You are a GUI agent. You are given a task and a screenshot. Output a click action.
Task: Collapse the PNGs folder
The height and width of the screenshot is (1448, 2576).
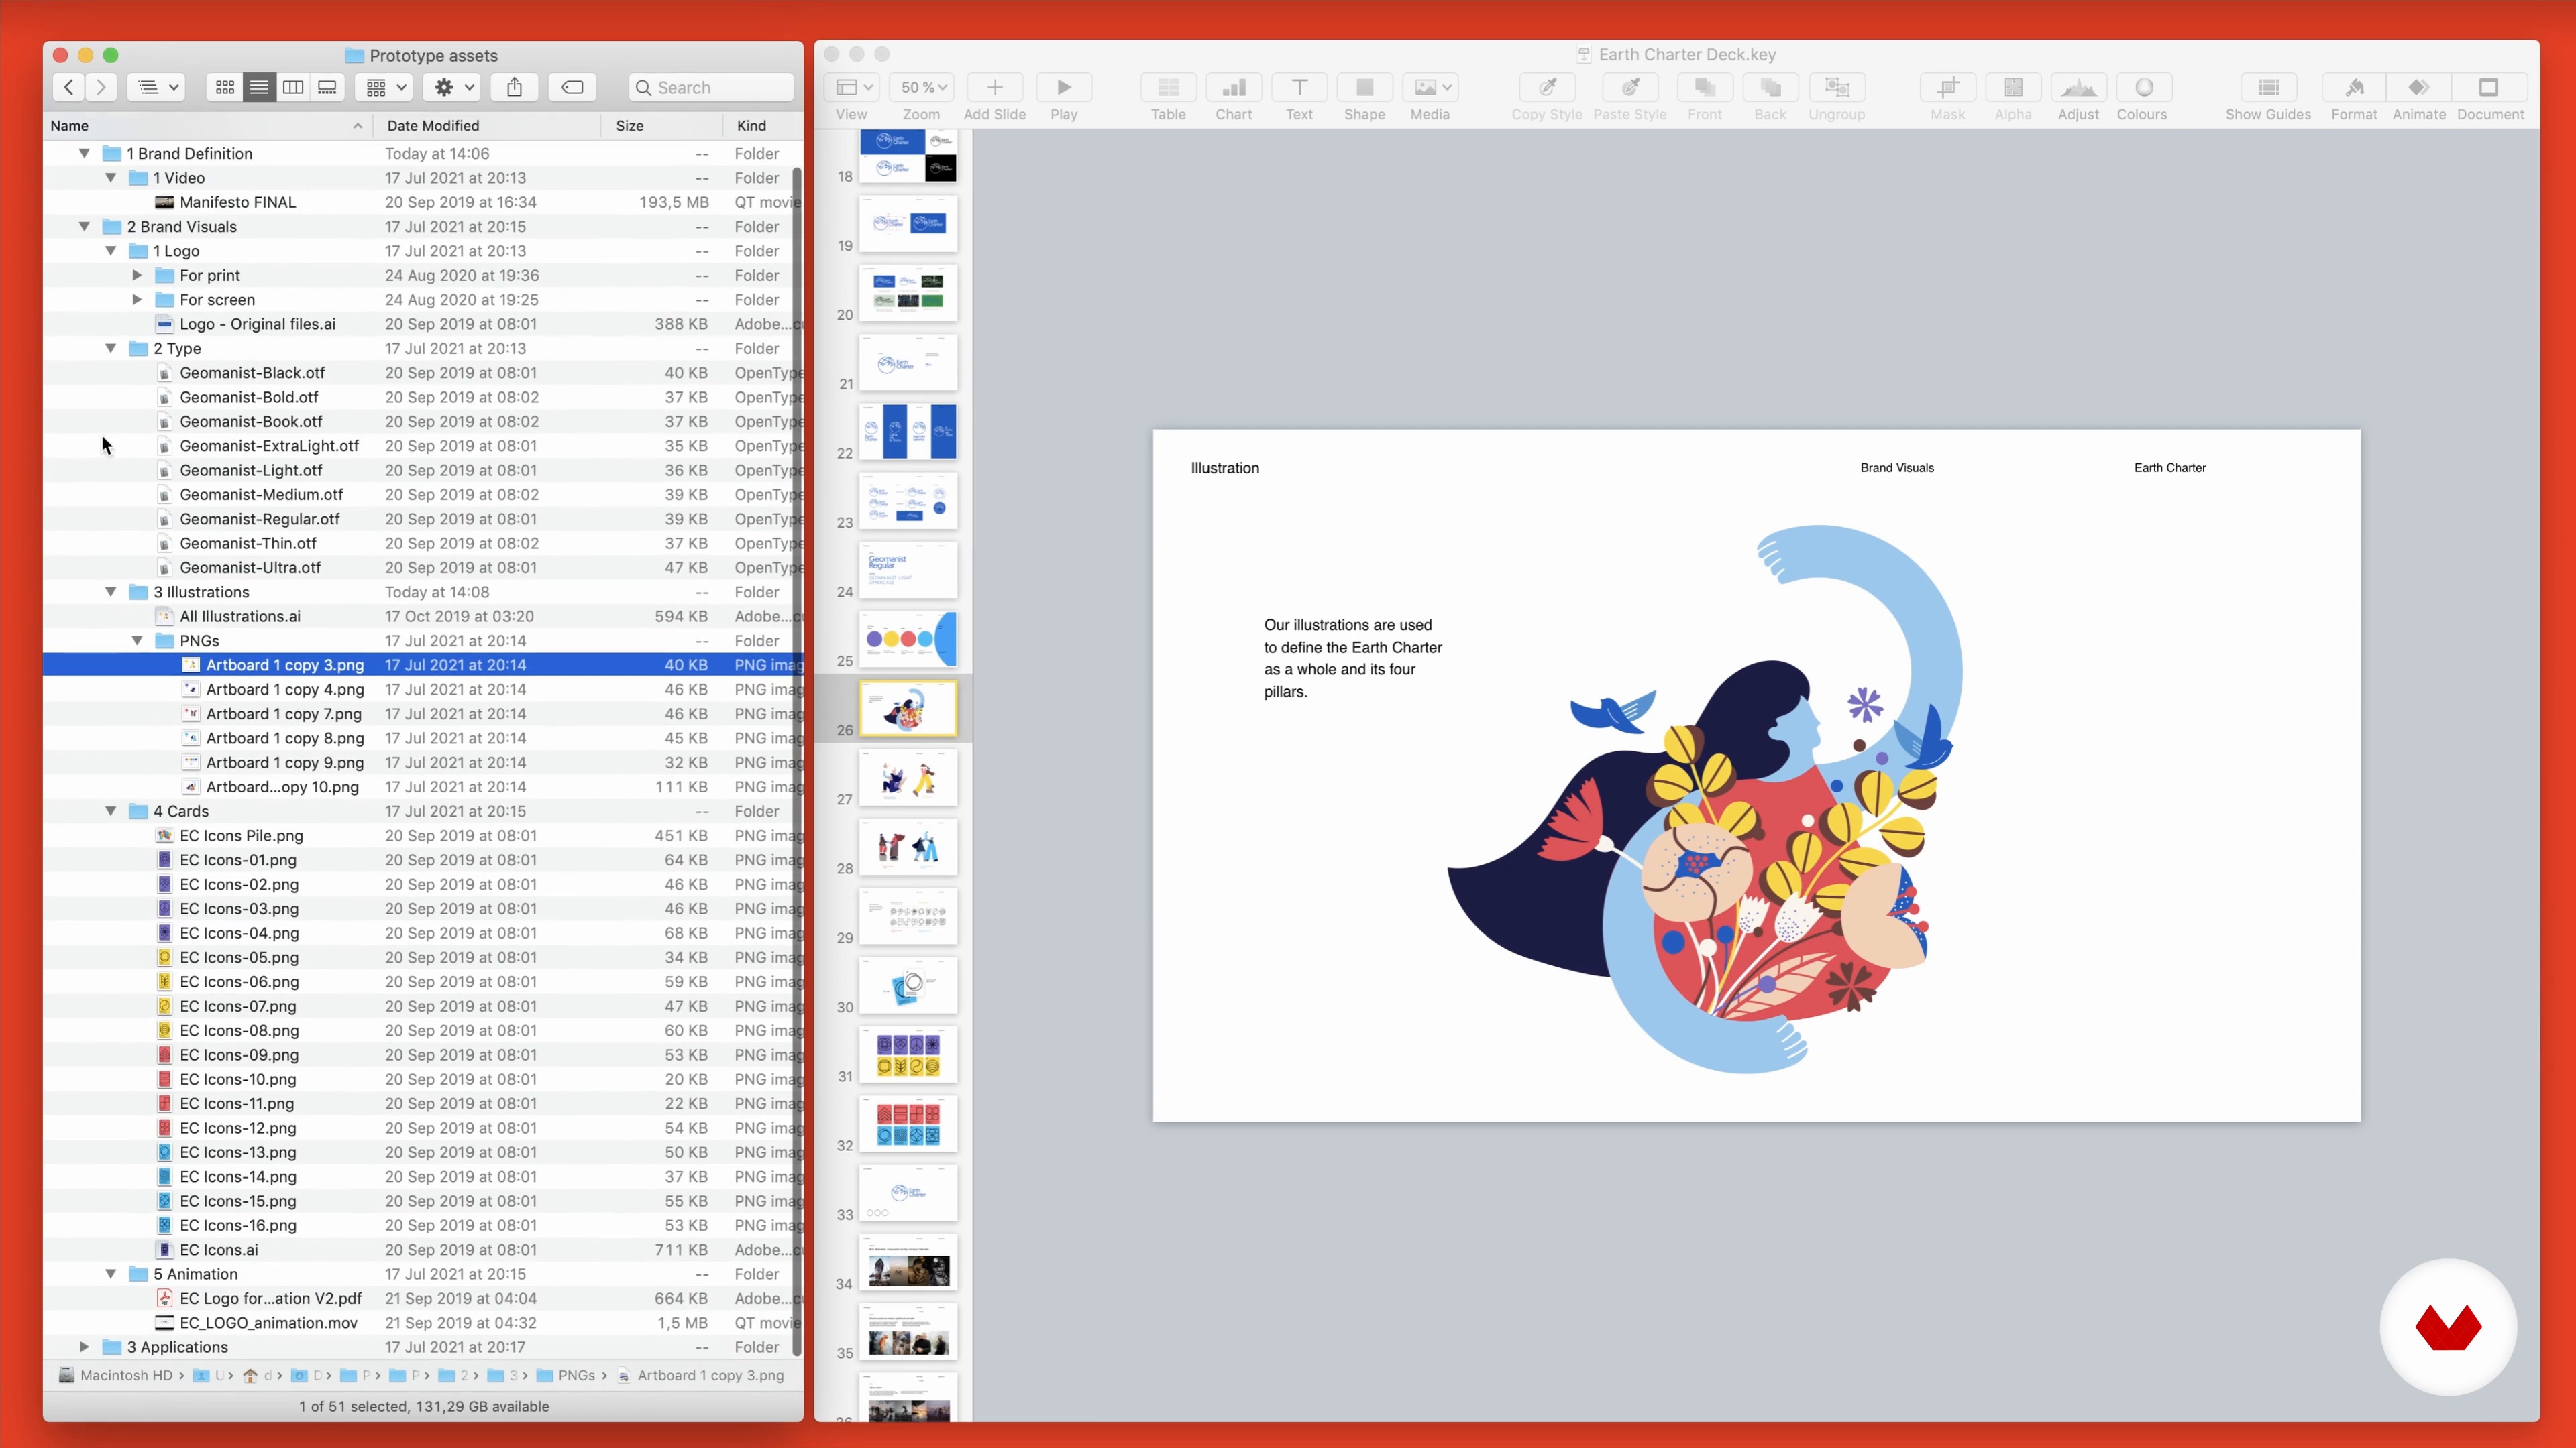137,641
